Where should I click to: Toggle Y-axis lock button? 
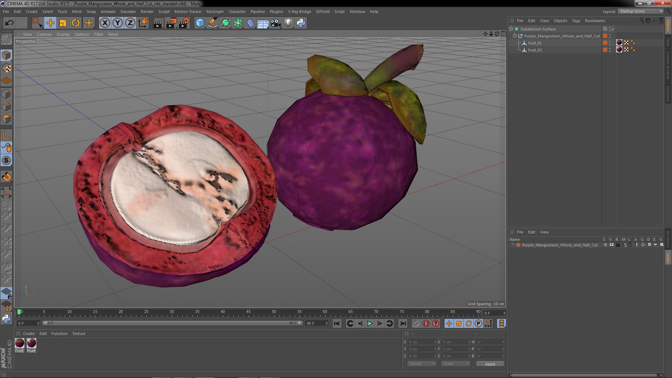coord(118,23)
